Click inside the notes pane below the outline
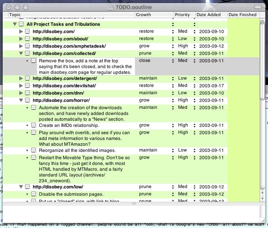Screen dimensions: 268x228 coord(131,214)
